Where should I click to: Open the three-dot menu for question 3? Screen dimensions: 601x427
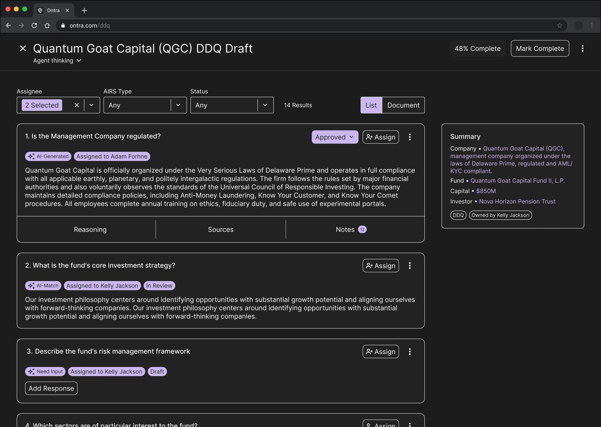410,352
